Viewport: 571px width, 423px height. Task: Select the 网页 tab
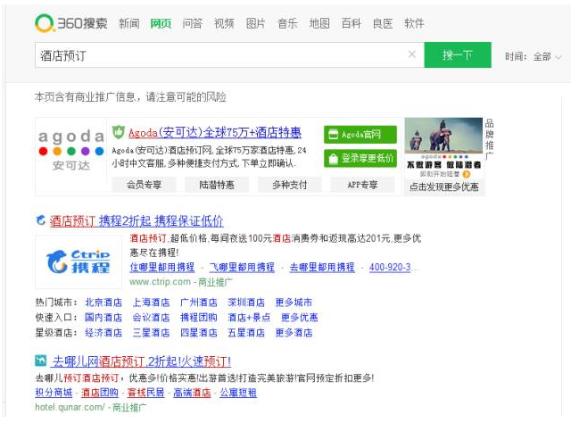161,24
